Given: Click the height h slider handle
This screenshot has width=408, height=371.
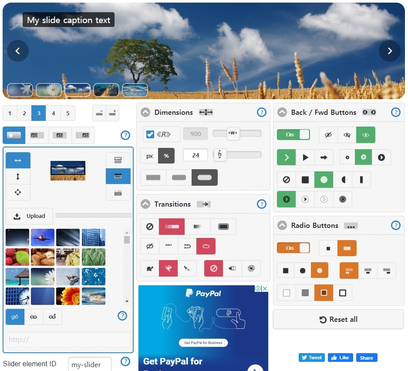Looking at the screenshot, I should (219, 155).
